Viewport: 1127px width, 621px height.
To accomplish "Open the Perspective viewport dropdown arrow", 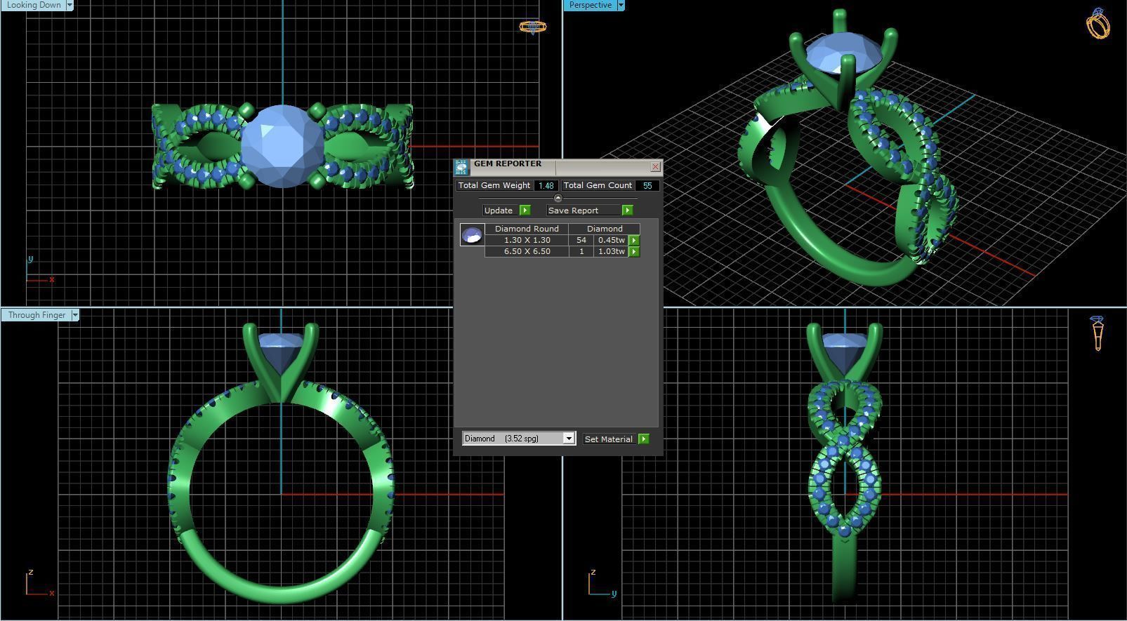I will pyautogui.click(x=621, y=5).
